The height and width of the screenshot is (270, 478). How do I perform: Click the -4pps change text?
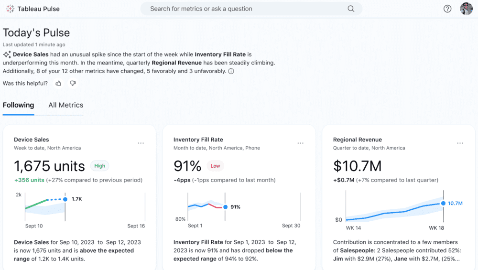(x=182, y=180)
